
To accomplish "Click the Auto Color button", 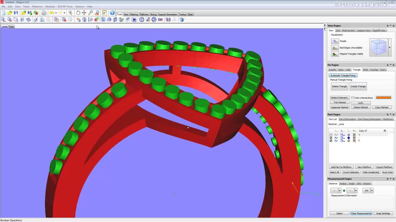I will (388, 172).
